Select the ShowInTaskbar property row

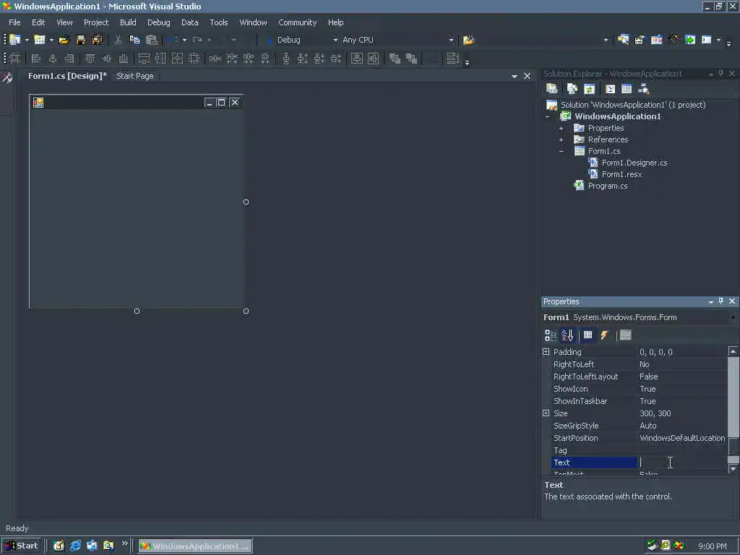point(639,401)
